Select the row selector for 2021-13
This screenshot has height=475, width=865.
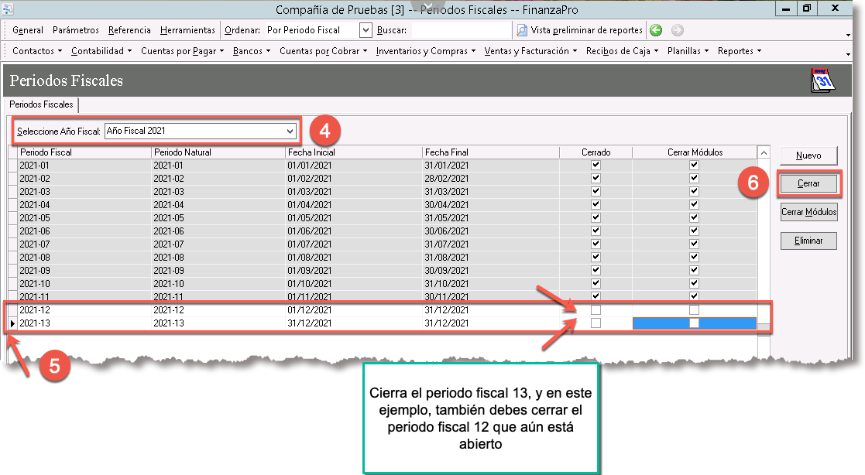coord(12,323)
